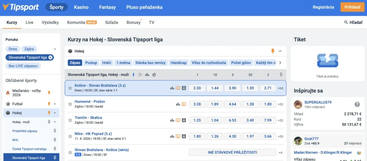
Task: Click the flame icon in league header
Action: (x=154, y=75)
